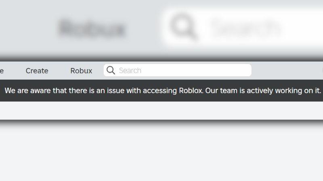Click the large blurred Robux label at top
Screen dimensions: 323x181
92,28
